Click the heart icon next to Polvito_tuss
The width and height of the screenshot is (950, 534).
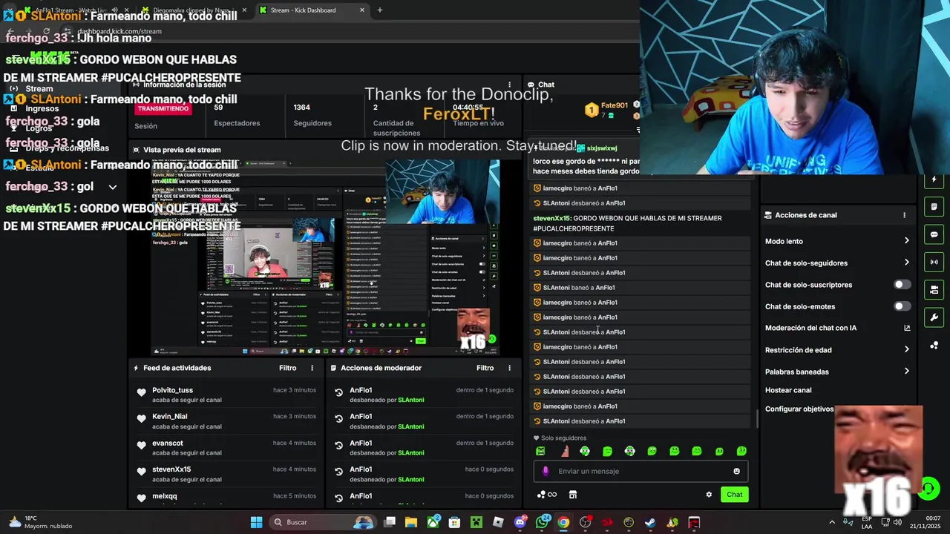(141, 392)
